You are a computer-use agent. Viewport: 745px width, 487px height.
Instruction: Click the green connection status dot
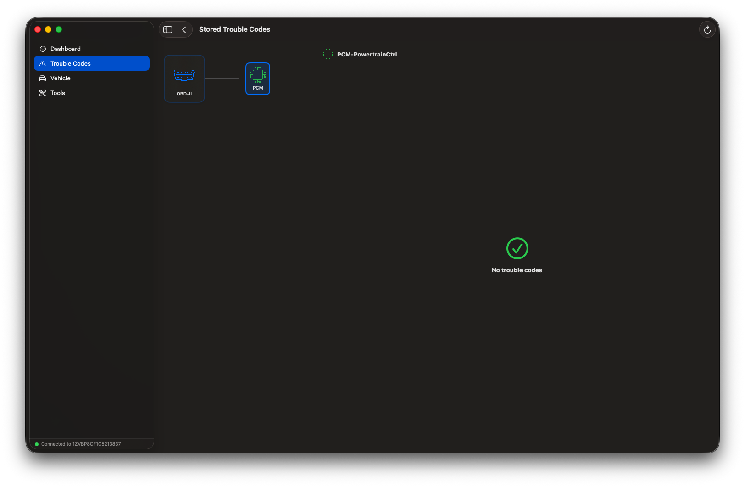(x=37, y=444)
